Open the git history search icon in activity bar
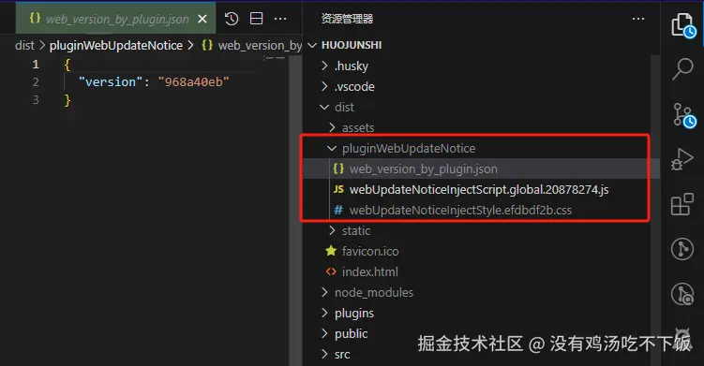Image resolution: width=704 pixels, height=366 pixels. [682, 294]
